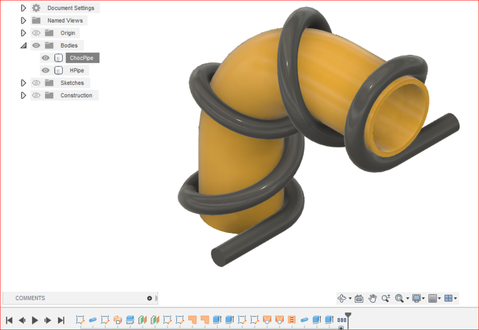Step forward one timeline feature
The width and height of the screenshot is (479, 330).
click(48, 320)
